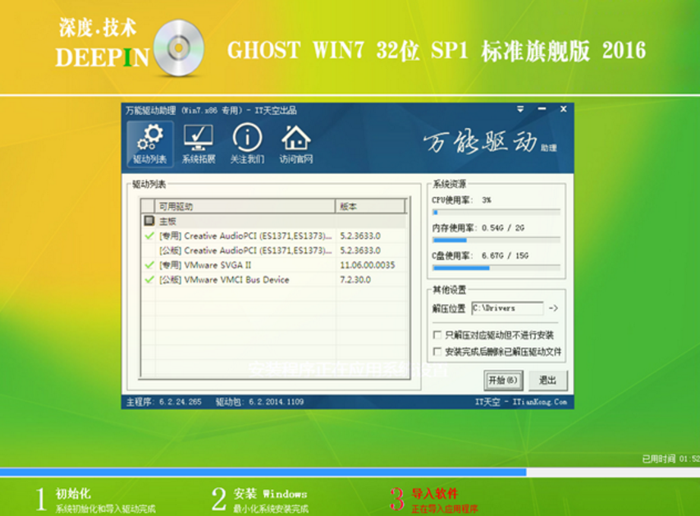This screenshot has width=700, height=516.
Task: Select version 11.06.00.0035 cell
Action: (x=368, y=265)
